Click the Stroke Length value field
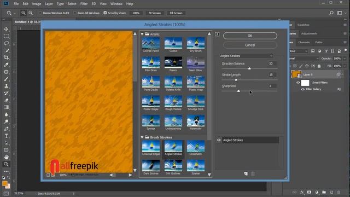350x197 pixels. point(272,74)
